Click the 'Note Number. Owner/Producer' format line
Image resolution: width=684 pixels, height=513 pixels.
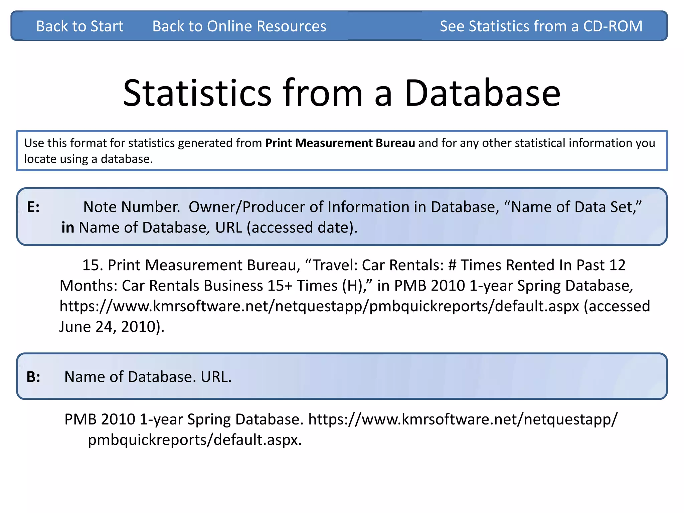coord(362,207)
